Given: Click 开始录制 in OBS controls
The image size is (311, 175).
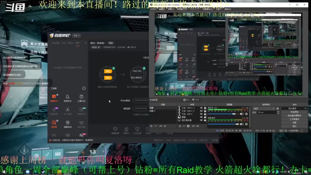Looking at the screenshot, I should click(294, 112).
